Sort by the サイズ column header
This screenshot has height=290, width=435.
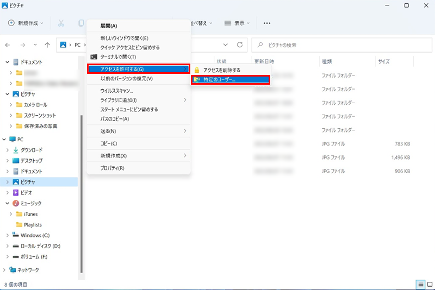click(384, 61)
